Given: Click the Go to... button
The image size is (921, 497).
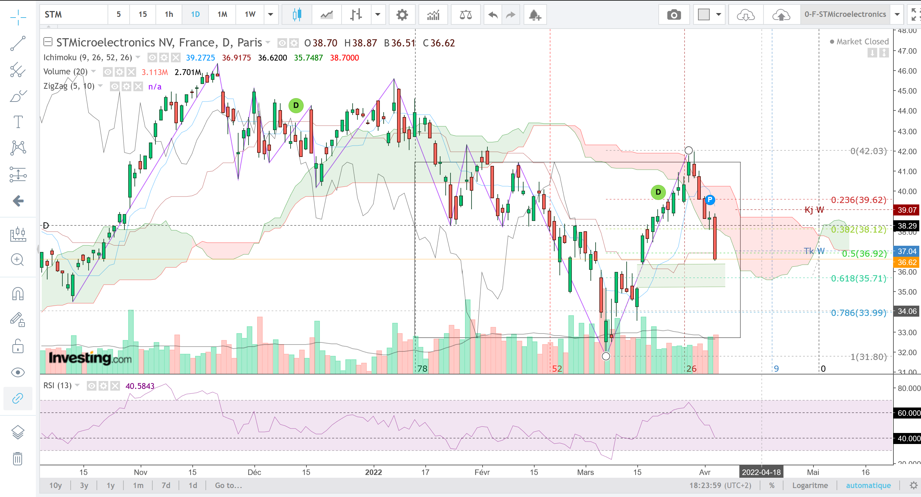Looking at the screenshot, I should point(229,485).
